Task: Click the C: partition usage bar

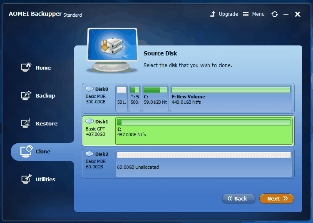Action: tap(155, 90)
